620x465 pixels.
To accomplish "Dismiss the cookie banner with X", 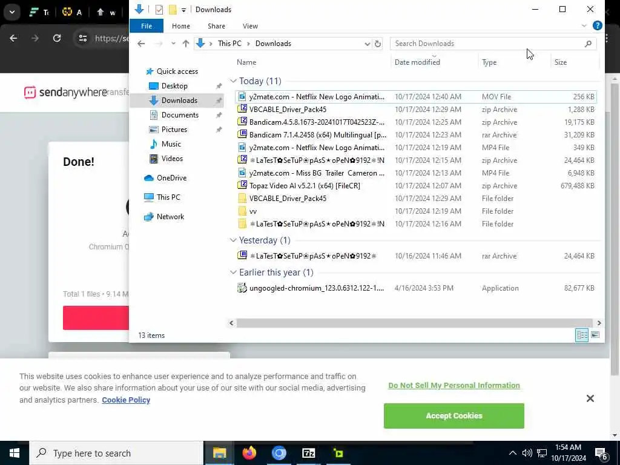I will [x=590, y=398].
